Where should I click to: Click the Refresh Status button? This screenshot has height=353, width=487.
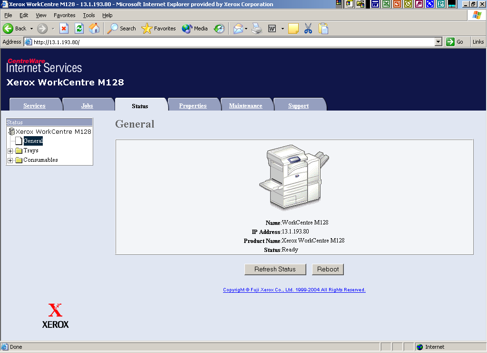(275, 269)
